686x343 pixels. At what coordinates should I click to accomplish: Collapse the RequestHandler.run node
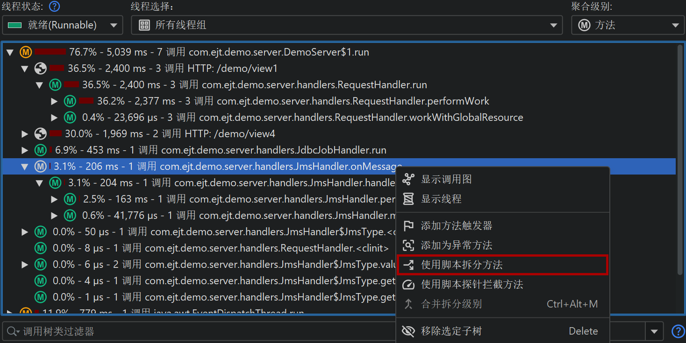coord(40,85)
